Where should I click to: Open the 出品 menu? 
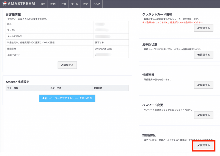click(43, 4)
